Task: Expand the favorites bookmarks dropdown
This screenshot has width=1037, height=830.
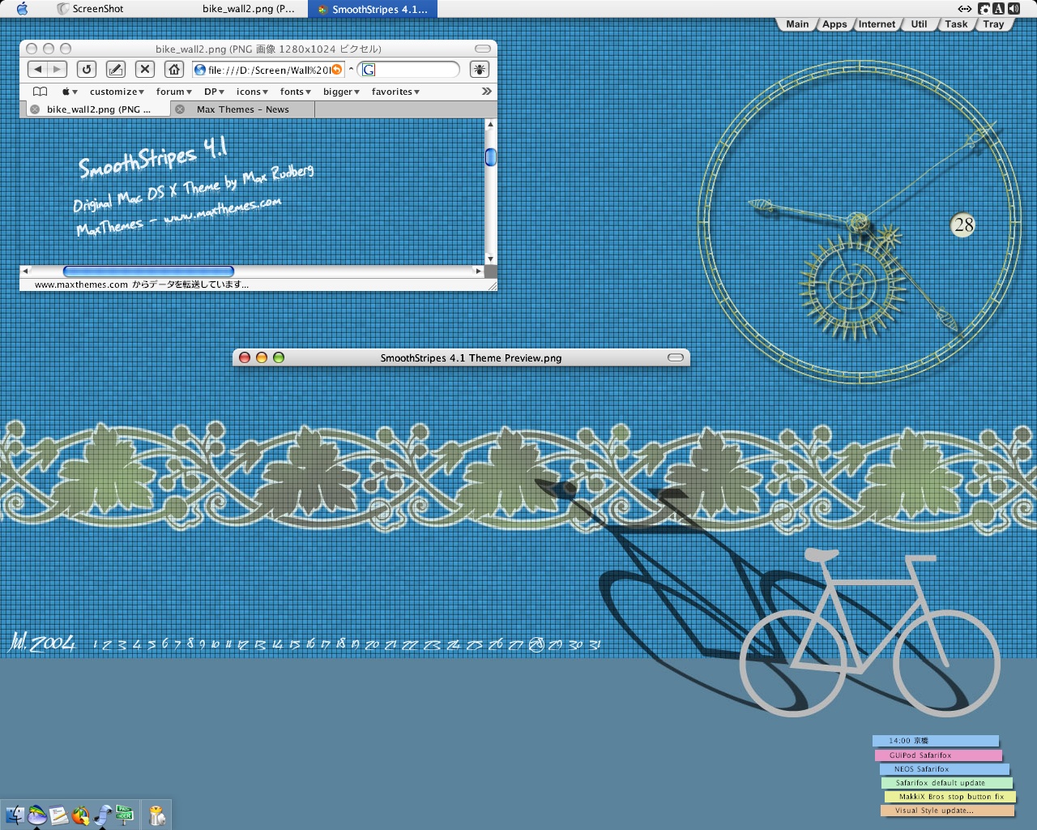Action: point(395,92)
